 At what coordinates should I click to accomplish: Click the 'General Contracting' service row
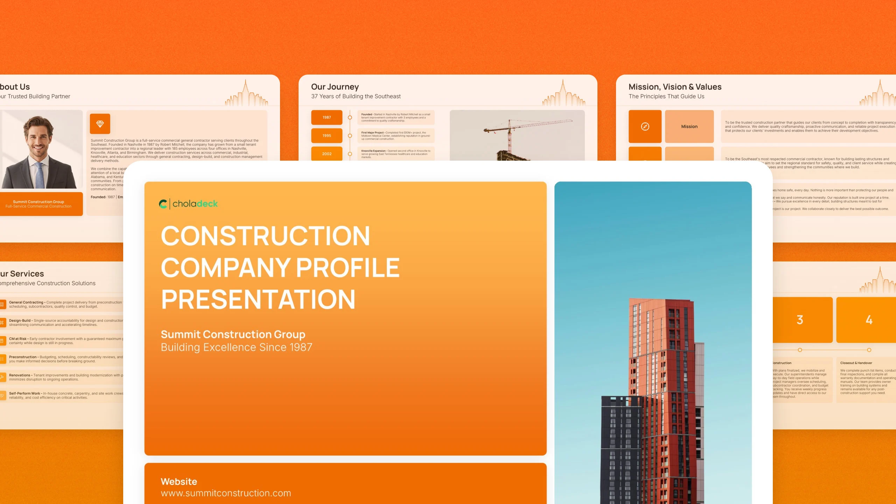(x=62, y=304)
